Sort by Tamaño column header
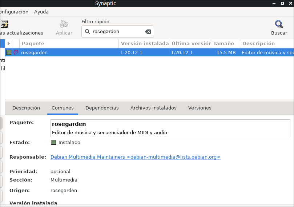This screenshot has width=294, height=207. (226, 44)
